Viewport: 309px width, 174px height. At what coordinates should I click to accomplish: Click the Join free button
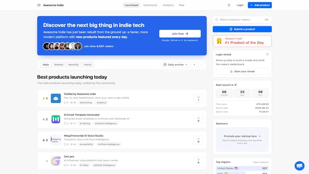180,34
